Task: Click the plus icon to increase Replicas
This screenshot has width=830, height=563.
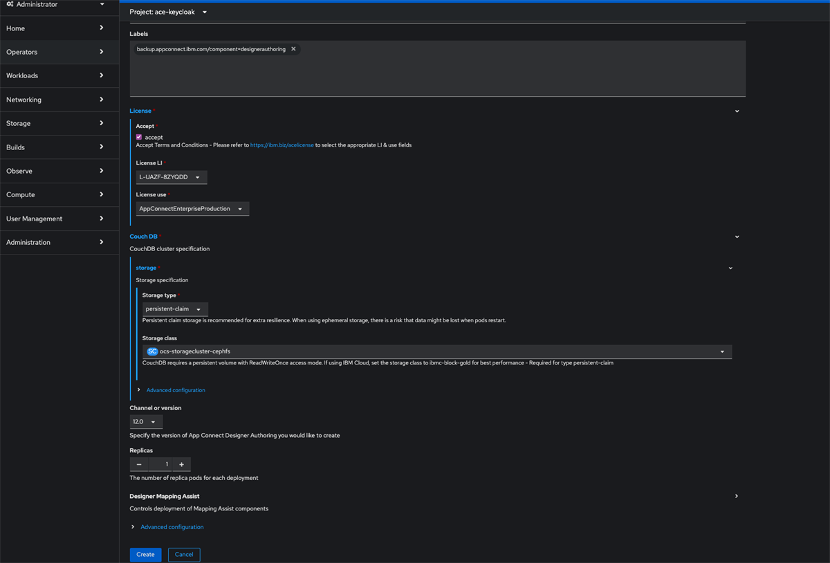Action: click(x=181, y=464)
